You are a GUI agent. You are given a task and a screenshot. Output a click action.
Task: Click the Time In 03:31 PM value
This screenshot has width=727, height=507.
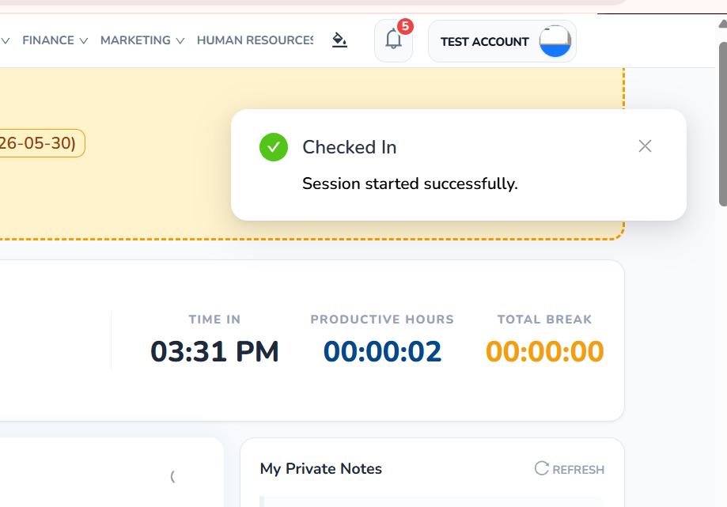(214, 351)
